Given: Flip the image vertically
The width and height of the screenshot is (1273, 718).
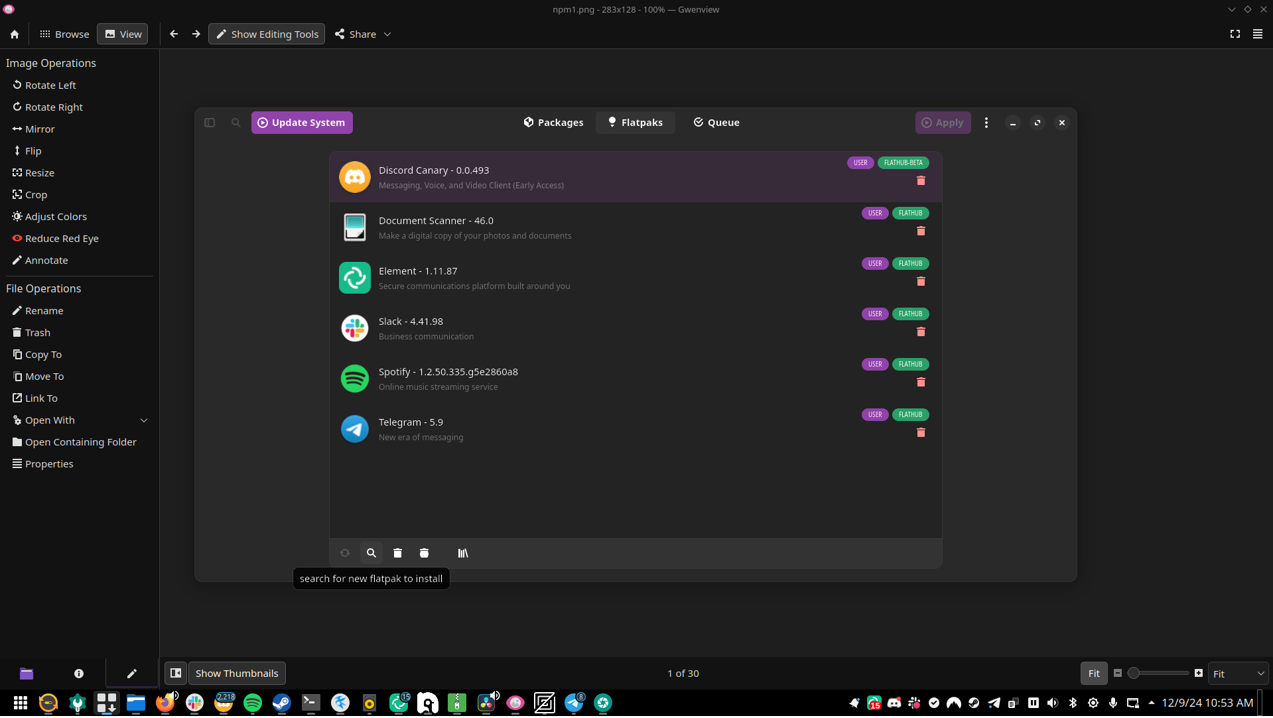Looking at the screenshot, I should point(27,151).
